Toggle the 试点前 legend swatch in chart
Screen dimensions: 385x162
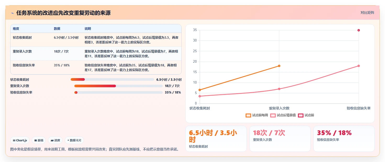[x=301, y=115]
